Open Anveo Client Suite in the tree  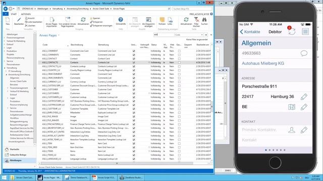tap(18, 81)
